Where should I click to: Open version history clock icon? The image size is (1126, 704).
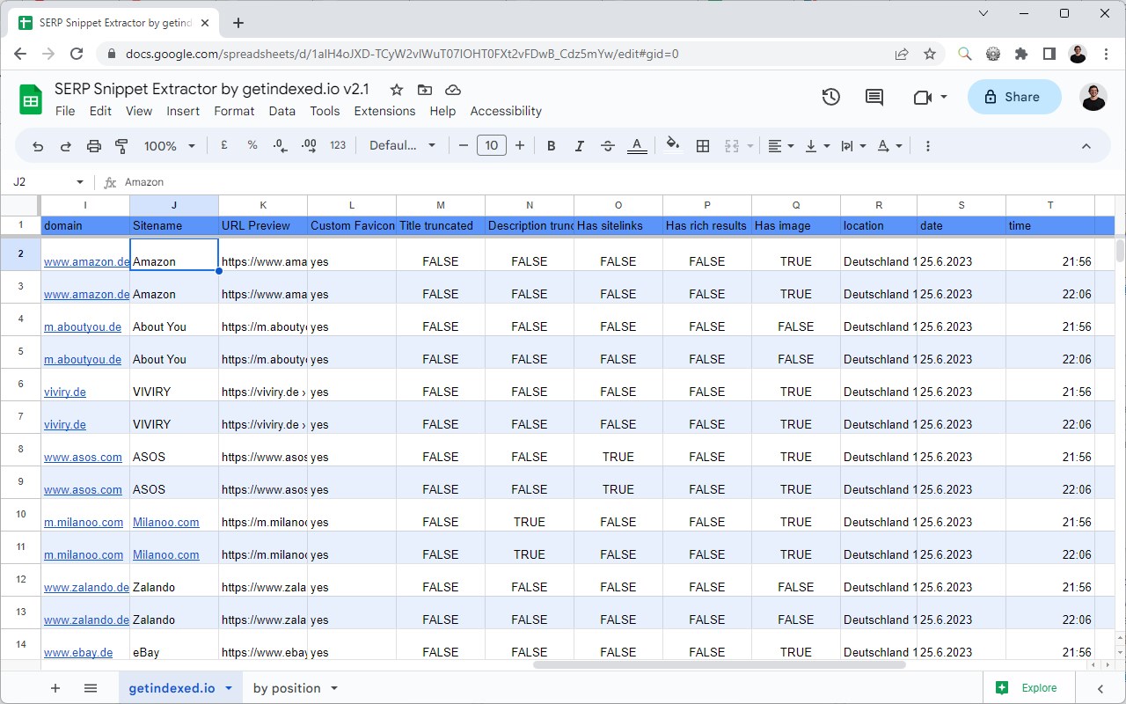(831, 97)
